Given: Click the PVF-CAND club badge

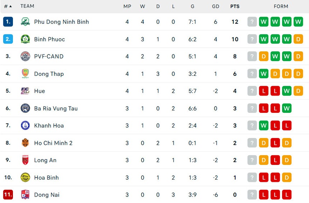Looking at the screenshot, I should point(25,56).
